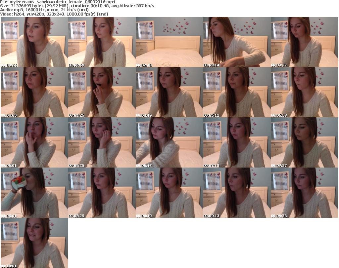Click the Size and duration info line
This screenshot has width=339, height=268.
tap(77, 6)
